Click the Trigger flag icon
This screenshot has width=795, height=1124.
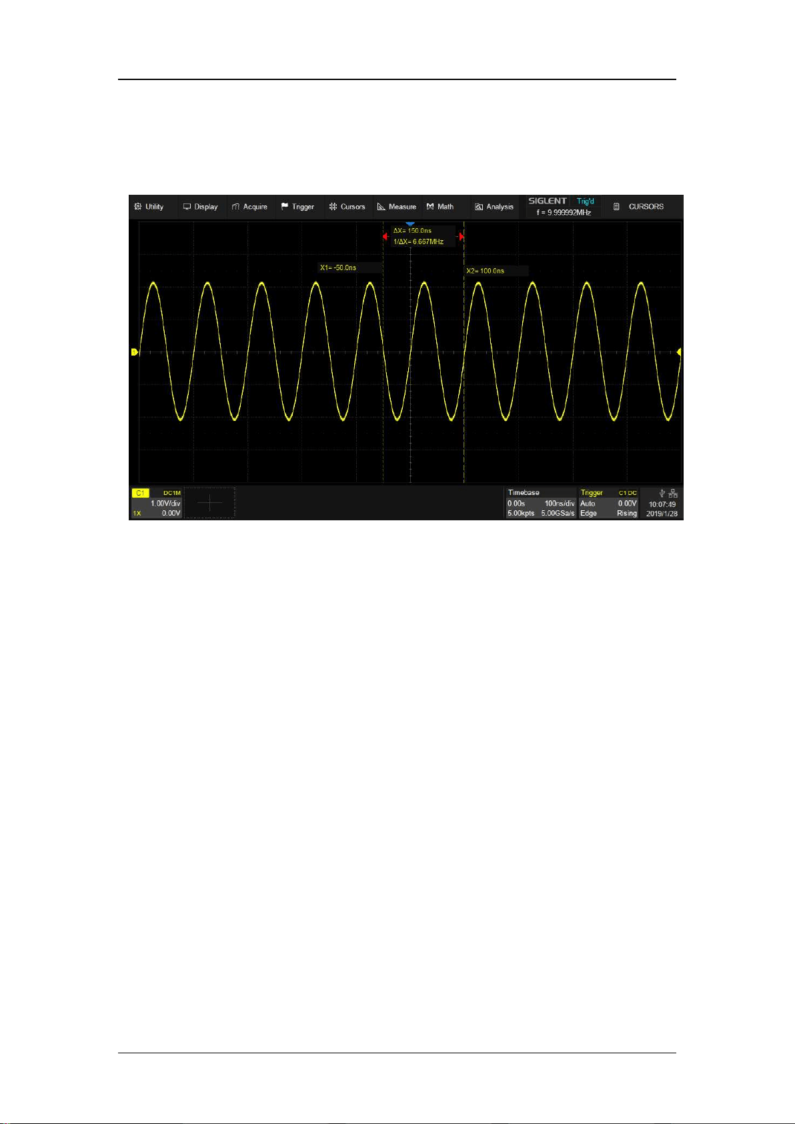[x=285, y=207]
